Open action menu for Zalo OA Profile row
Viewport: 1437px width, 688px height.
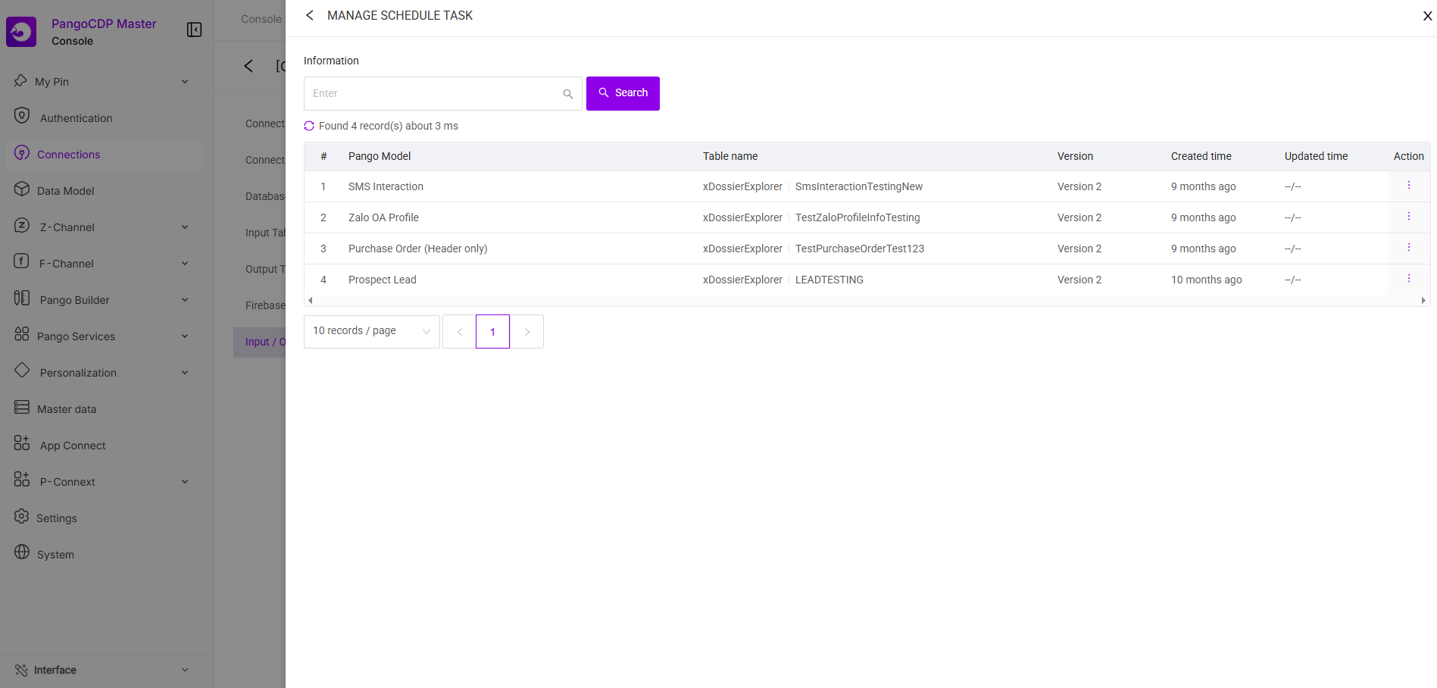(1408, 217)
